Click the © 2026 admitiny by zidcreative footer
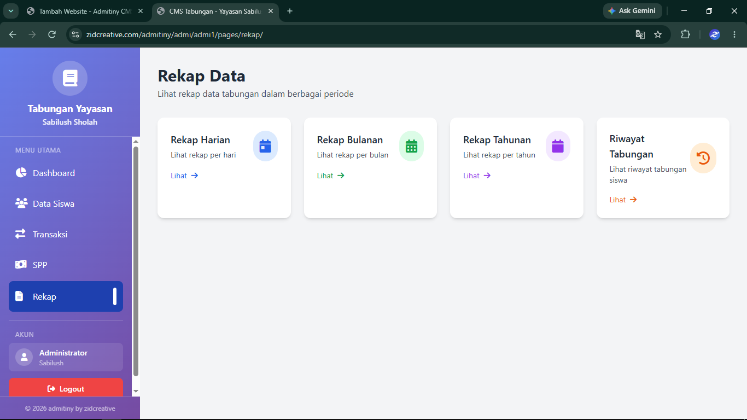Viewport: 747px width, 420px height. point(70,408)
